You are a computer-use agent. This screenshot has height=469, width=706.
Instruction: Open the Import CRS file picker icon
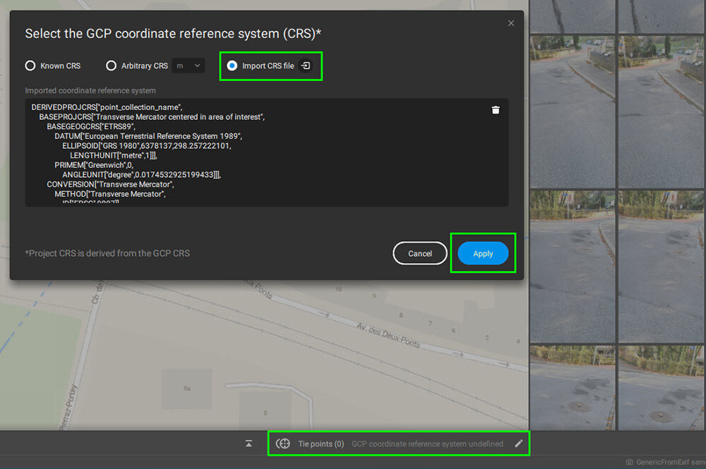[305, 66]
